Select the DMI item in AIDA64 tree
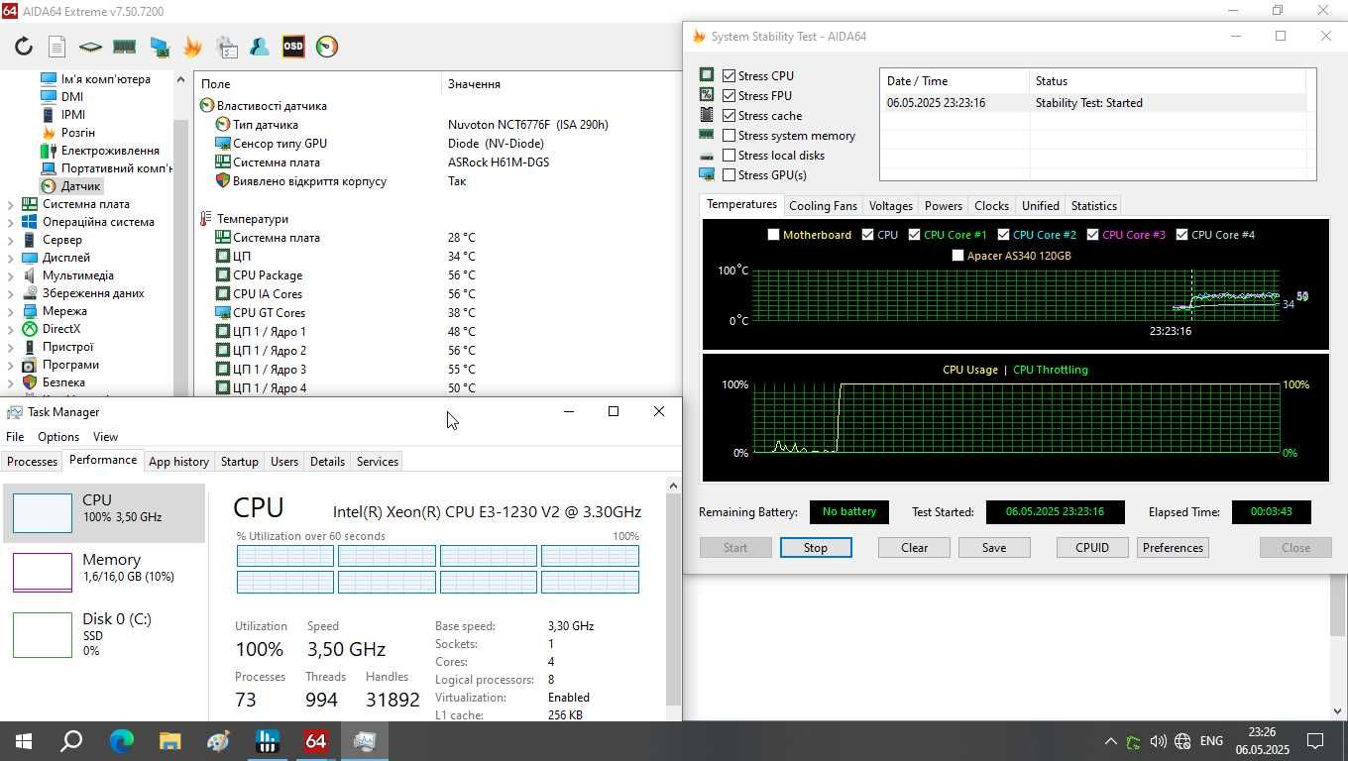1348x761 pixels. click(x=71, y=97)
